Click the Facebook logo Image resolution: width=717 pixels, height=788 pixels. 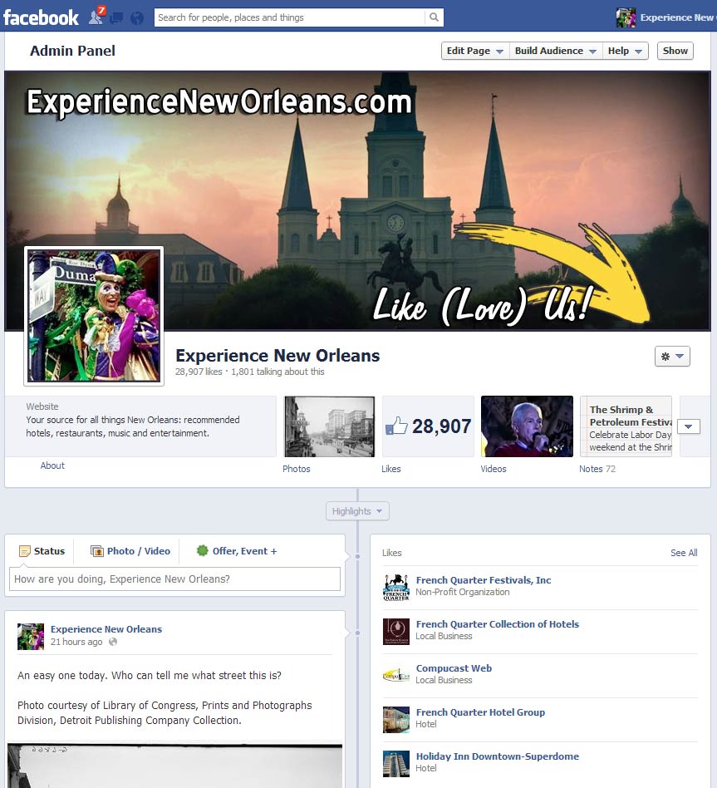(41, 17)
